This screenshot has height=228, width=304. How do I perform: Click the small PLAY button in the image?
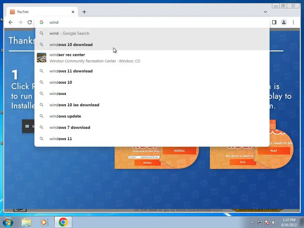[243, 162]
